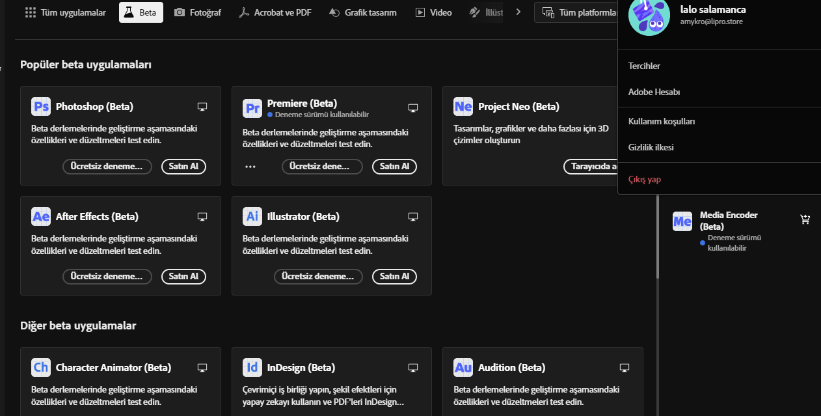Click desktop monitor icon on Premiere (Beta) card
The height and width of the screenshot is (416, 821).
pyautogui.click(x=413, y=107)
